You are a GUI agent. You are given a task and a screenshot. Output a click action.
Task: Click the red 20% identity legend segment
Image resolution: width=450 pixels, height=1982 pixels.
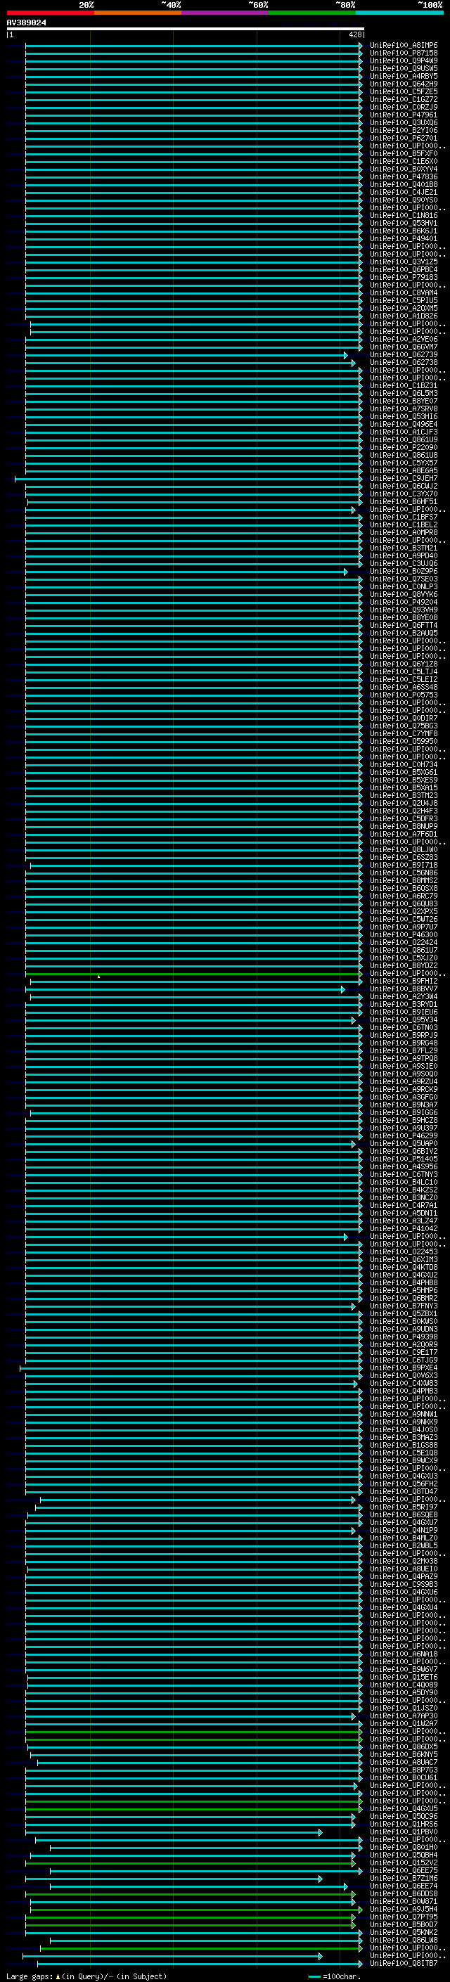coord(50,13)
